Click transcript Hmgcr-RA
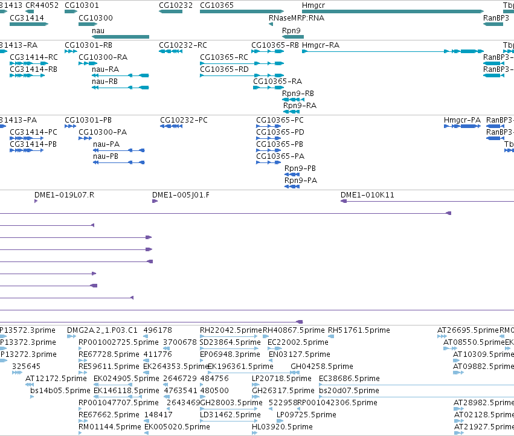Screen dimensions: 514x436 click(x=321, y=45)
